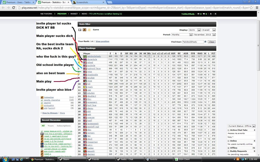Click the small icon beside Find User field

pos(205,42)
